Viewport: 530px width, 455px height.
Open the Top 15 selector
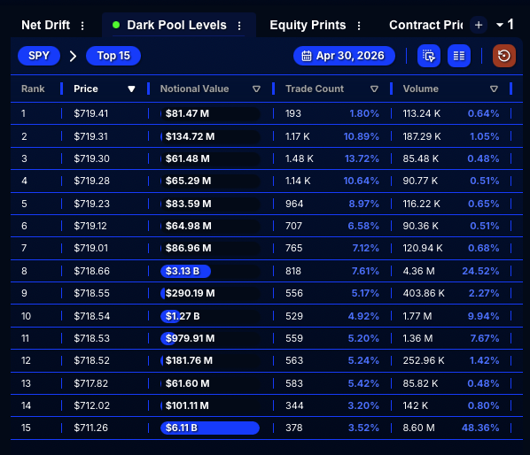click(x=113, y=56)
